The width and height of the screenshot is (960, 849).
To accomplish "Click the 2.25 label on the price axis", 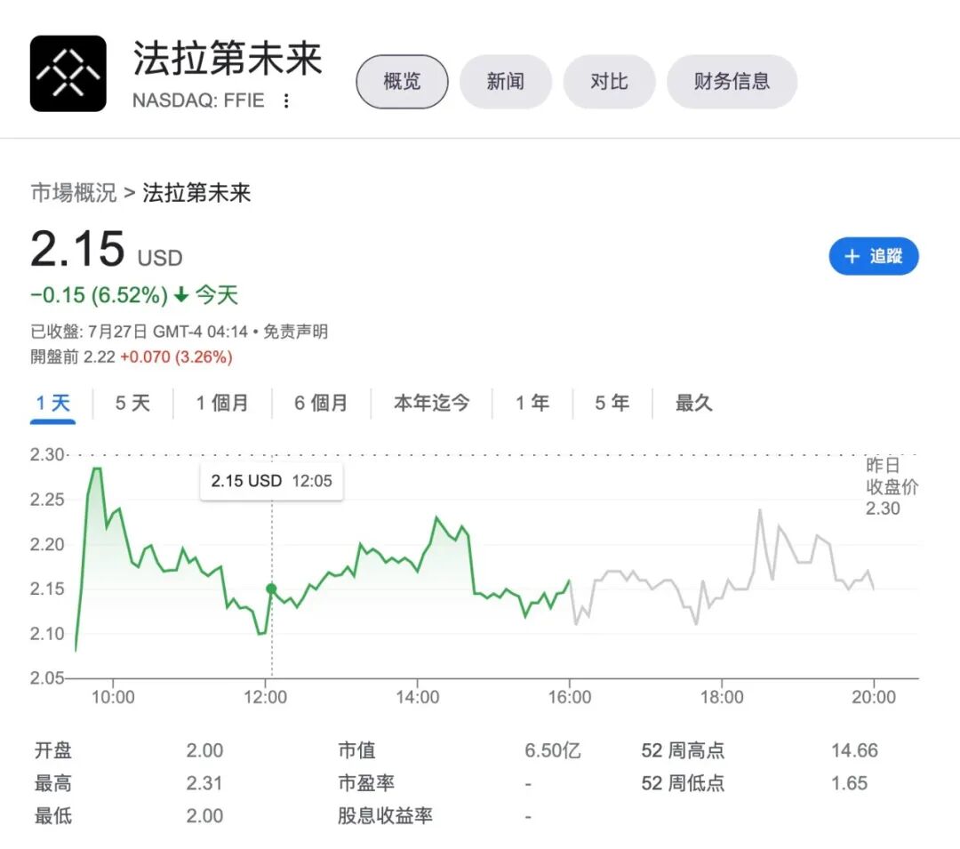I will coord(47,500).
